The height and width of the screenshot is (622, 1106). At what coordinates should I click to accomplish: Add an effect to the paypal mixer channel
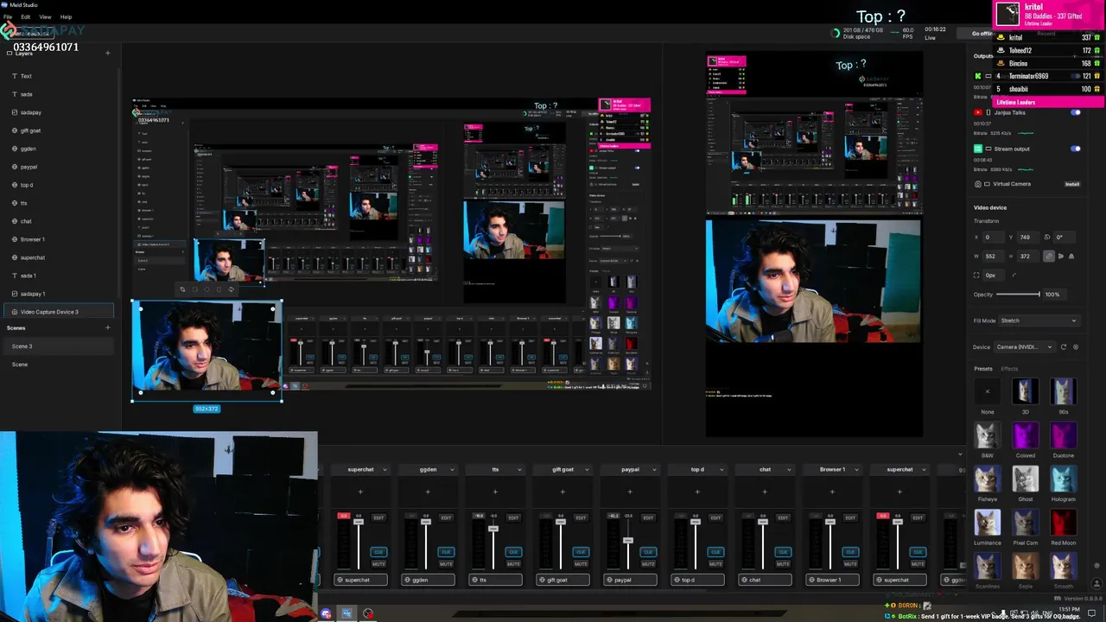[630, 492]
